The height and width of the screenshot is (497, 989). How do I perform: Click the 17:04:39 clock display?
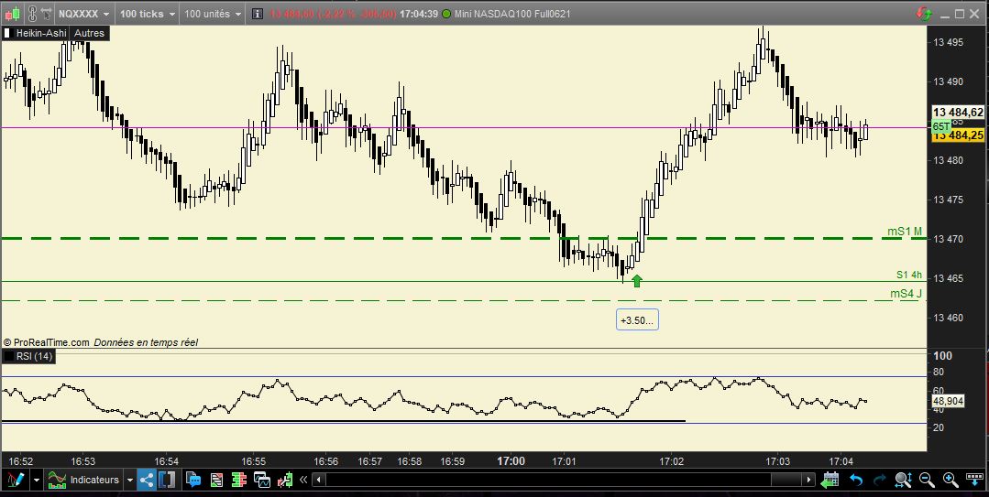(x=419, y=13)
